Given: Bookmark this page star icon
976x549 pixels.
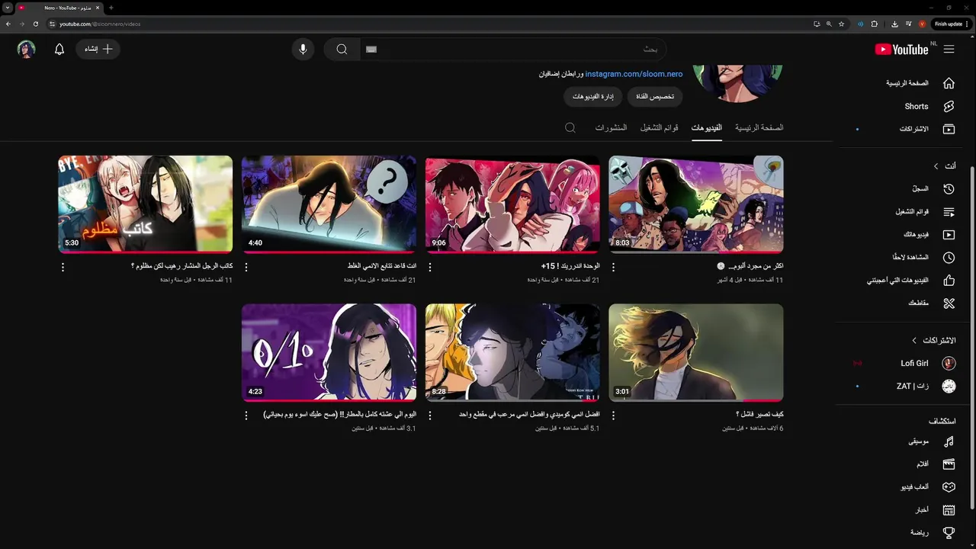Looking at the screenshot, I should point(842,24).
